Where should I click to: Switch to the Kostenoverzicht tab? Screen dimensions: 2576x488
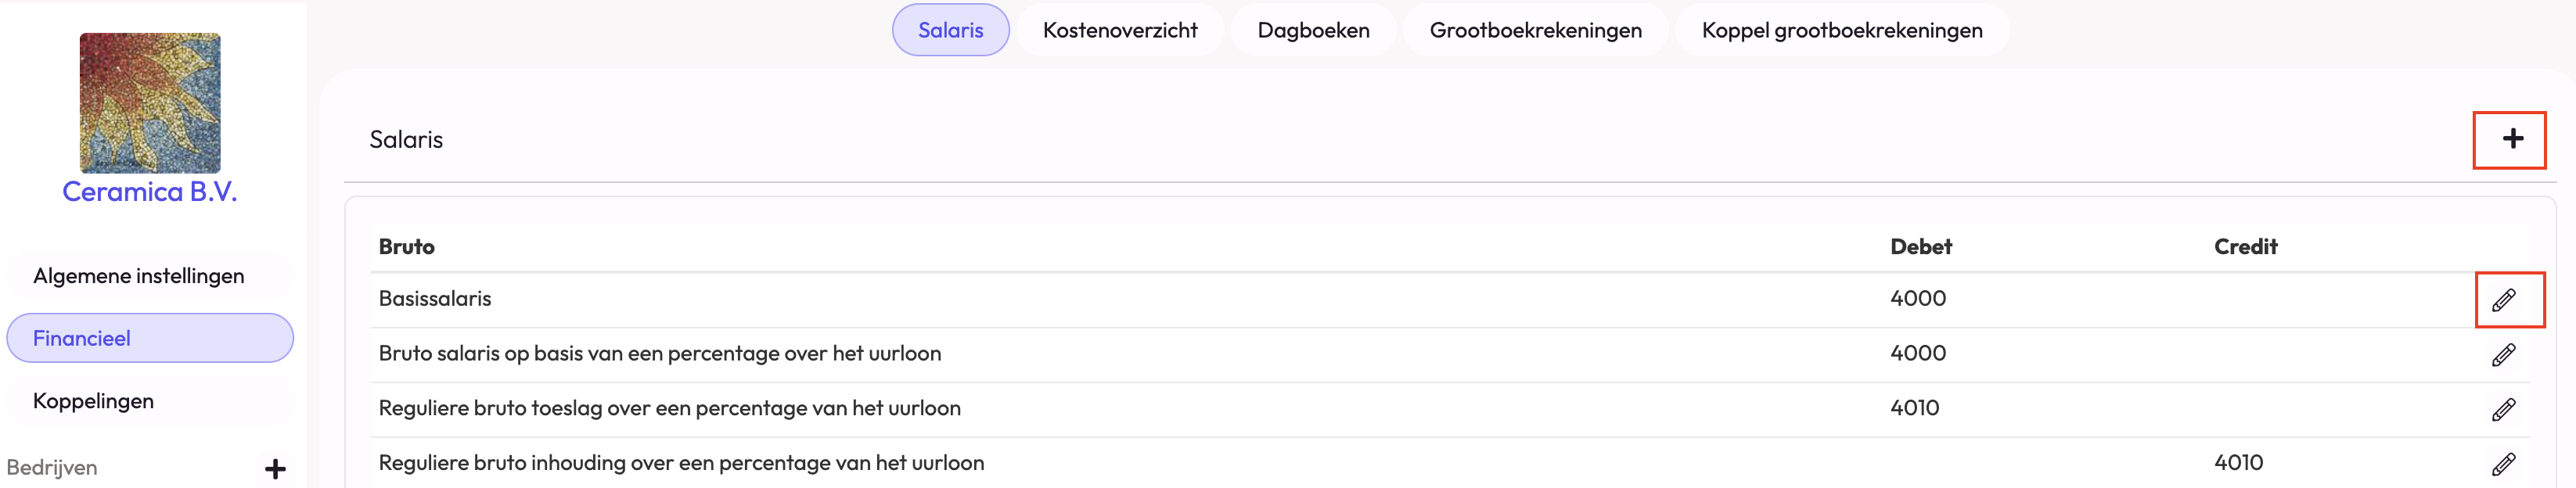(1119, 30)
